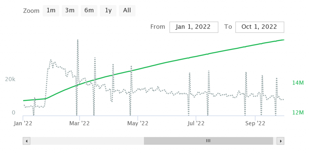Click the Mar '22 axis label
Viewport: 309px width, 154px height.
coord(80,123)
